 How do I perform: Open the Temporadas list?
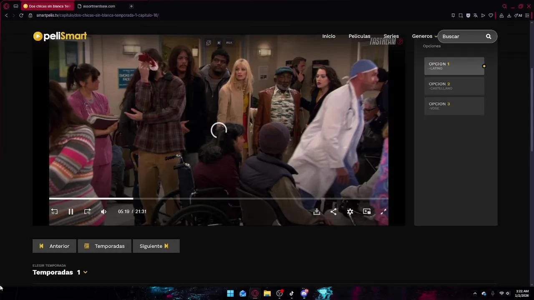104,246
